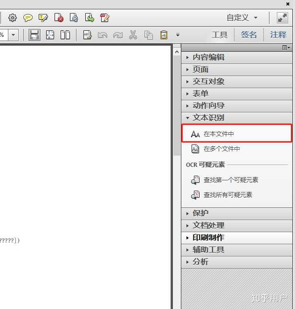Select two-page view icon
This screenshot has height=309, width=296.
pos(65,35)
